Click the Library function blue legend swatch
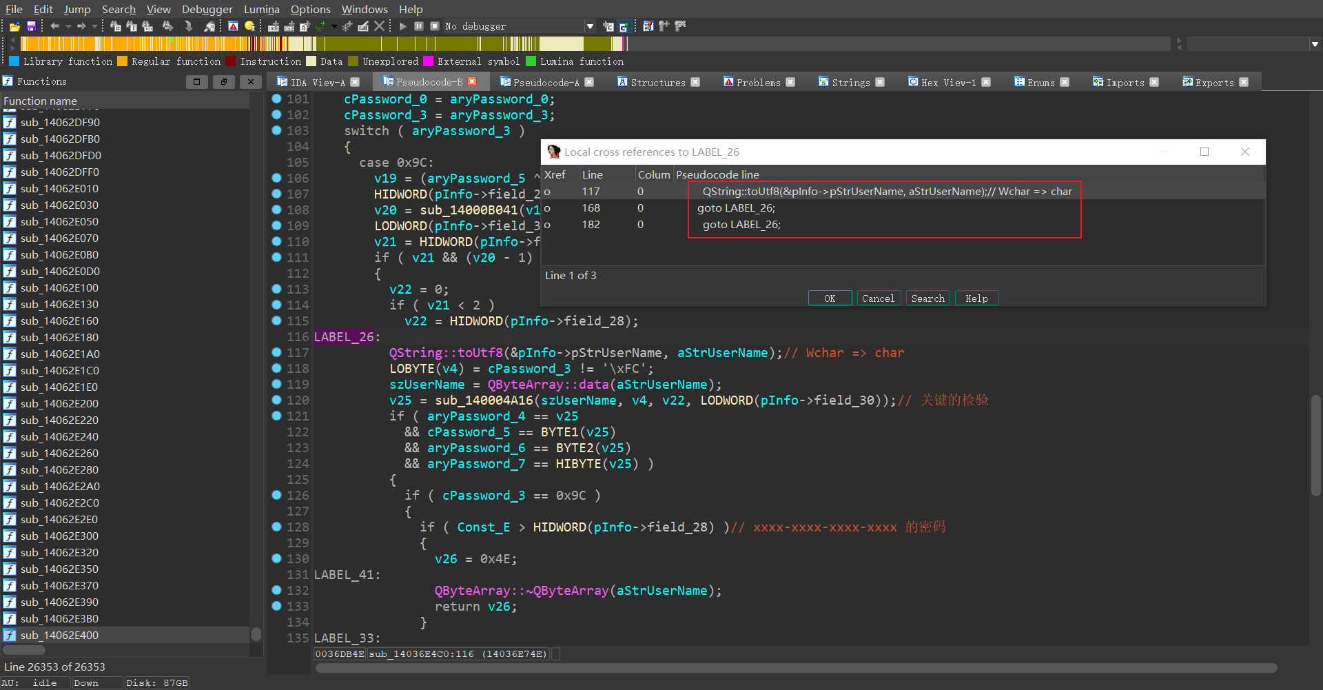1323x690 pixels. coord(14,61)
